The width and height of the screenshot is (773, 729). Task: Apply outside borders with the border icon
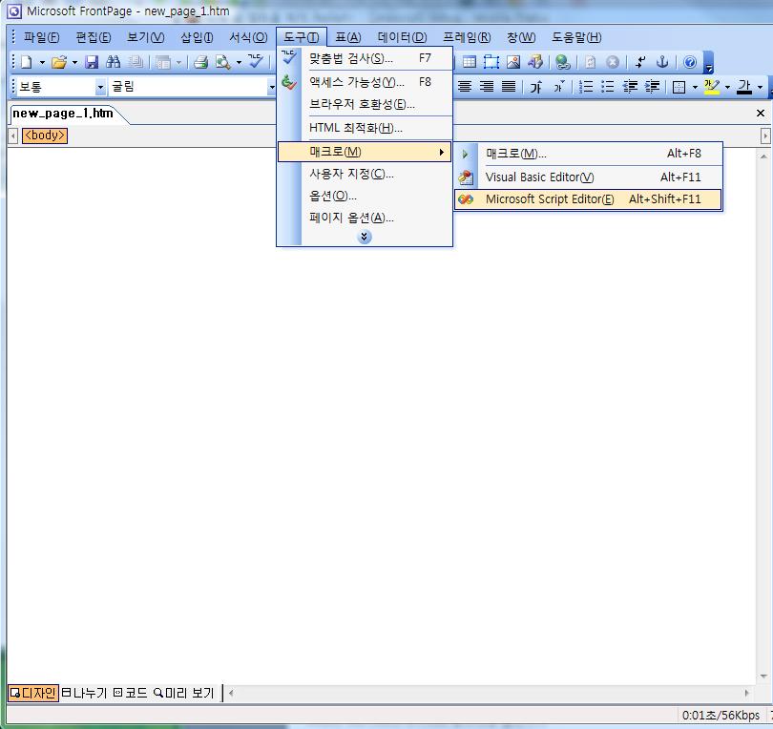tap(679, 87)
